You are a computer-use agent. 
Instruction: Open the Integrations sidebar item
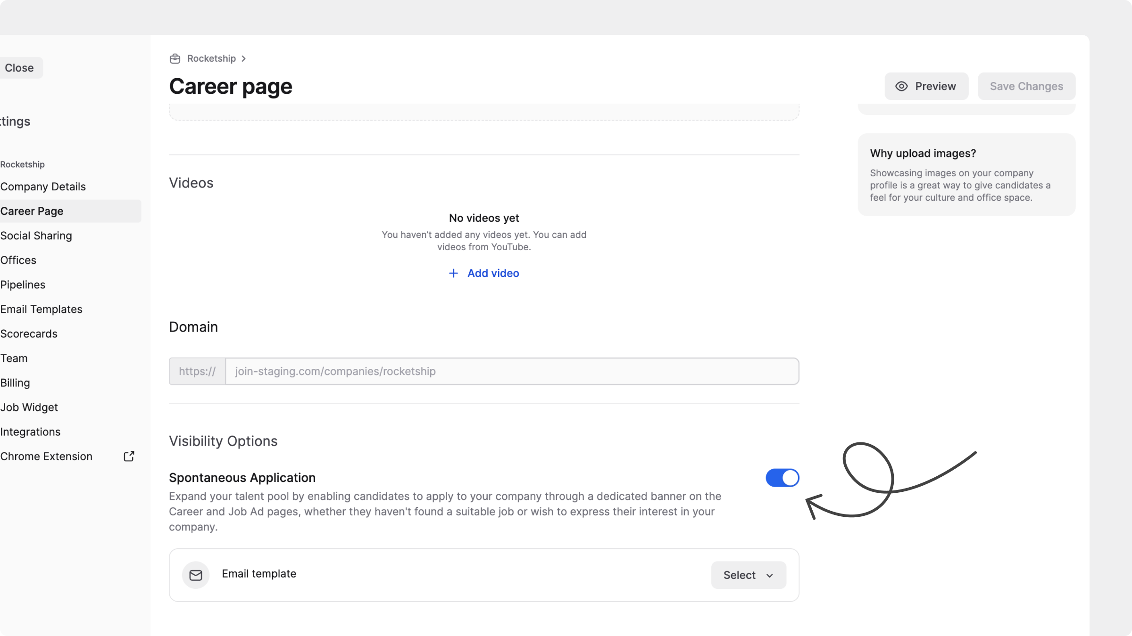pos(31,432)
